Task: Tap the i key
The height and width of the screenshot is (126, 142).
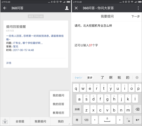Action: pos(125,88)
